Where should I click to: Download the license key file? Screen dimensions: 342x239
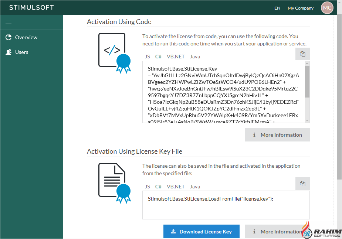tap(201, 231)
